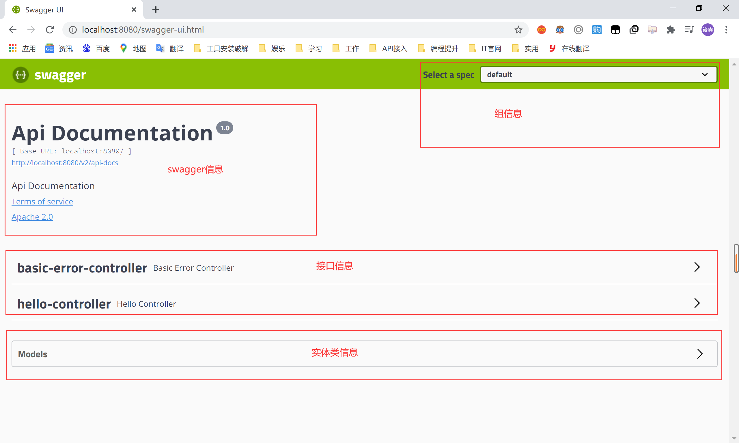This screenshot has width=739, height=444.
Task: Open the media control playlist icon
Action: [689, 30]
